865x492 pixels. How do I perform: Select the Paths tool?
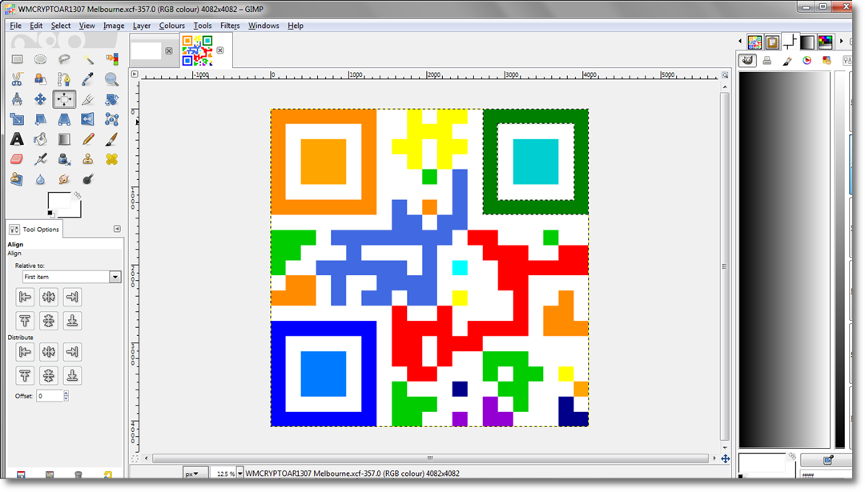pos(64,79)
